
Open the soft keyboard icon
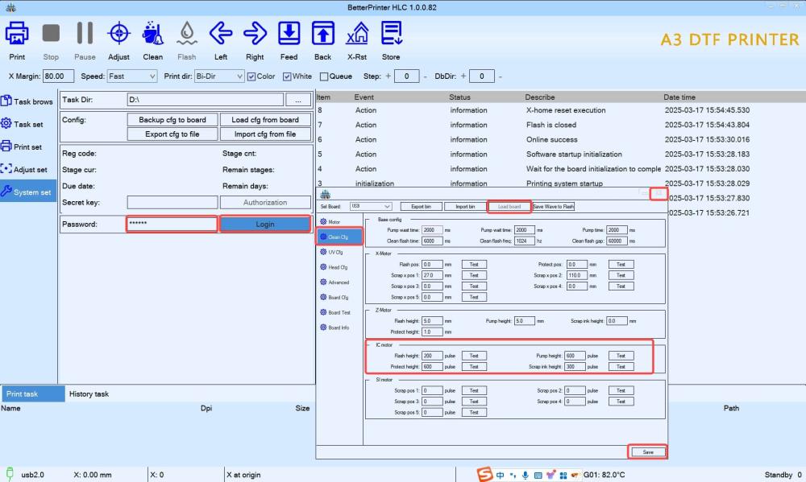[x=538, y=476]
